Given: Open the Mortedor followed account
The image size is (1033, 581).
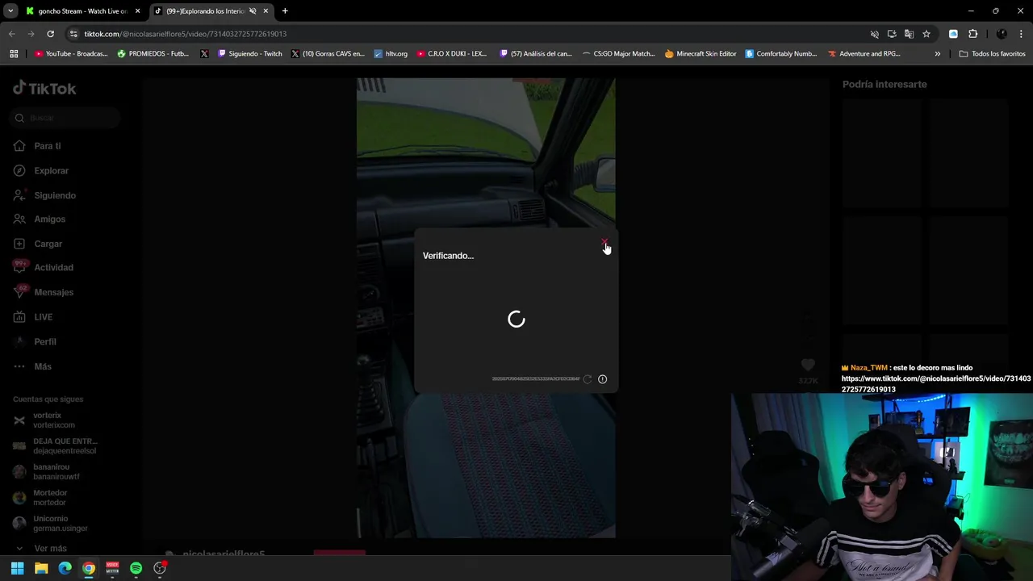Looking at the screenshot, I should tap(50, 497).
